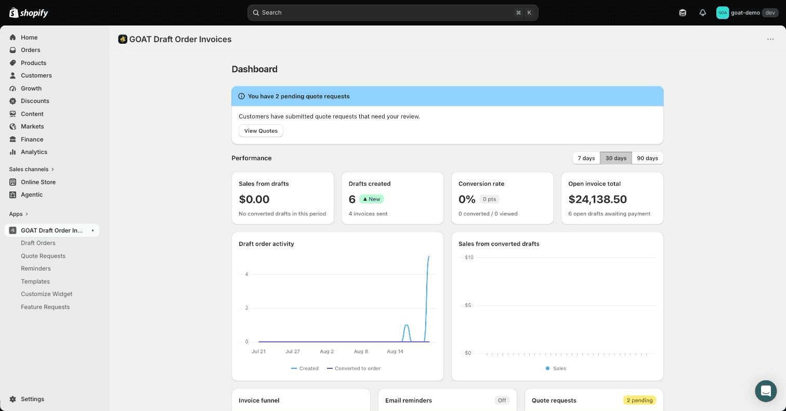786x411 pixels.
Task: Click the GOAT Draft Order Invoices title
Action: (180, 39)
